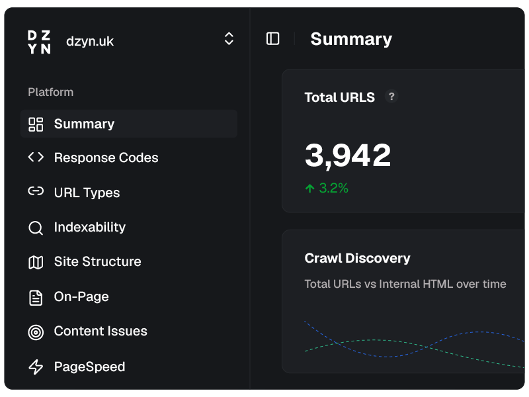Click the Summary grid icon
The height and width of the screenshot is (397, 529).
(x=36, y=124)
